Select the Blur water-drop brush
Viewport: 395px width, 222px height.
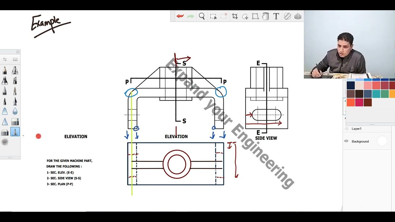pos(15,111)
